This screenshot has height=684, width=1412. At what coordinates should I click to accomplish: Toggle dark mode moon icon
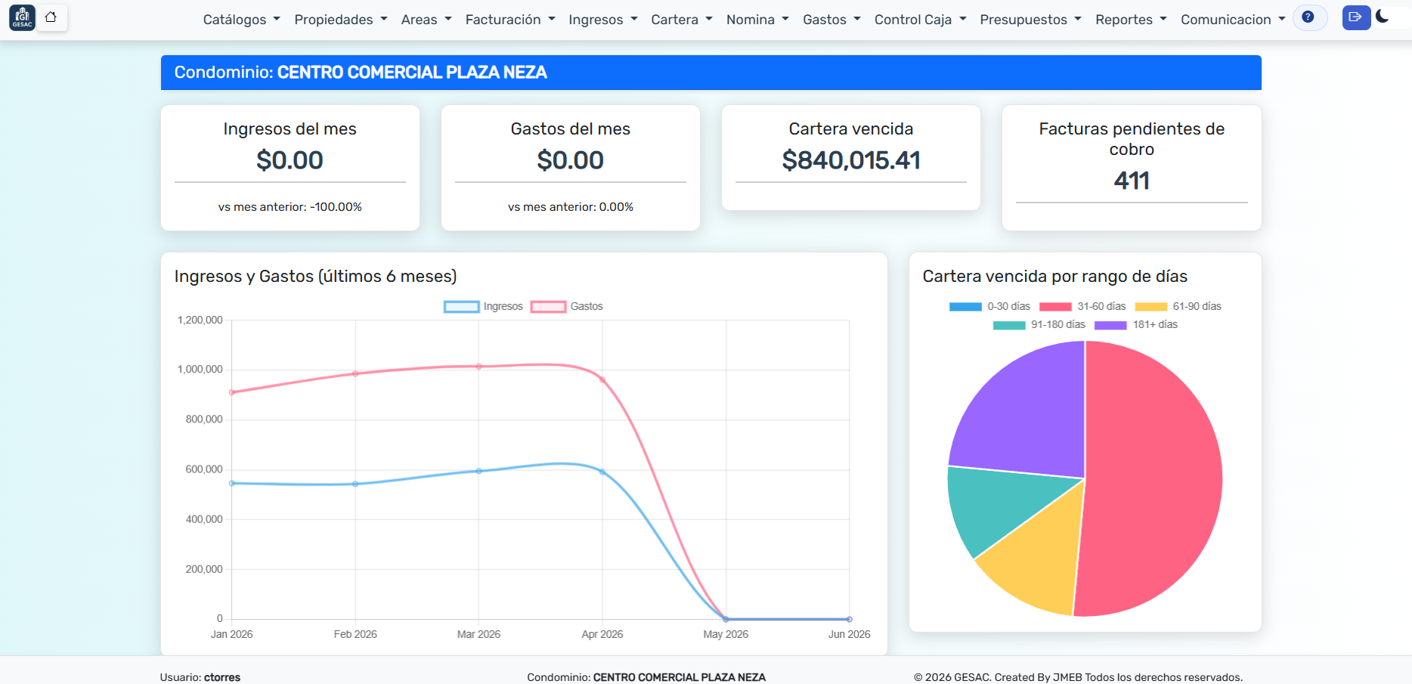[x=1383, y=16]
